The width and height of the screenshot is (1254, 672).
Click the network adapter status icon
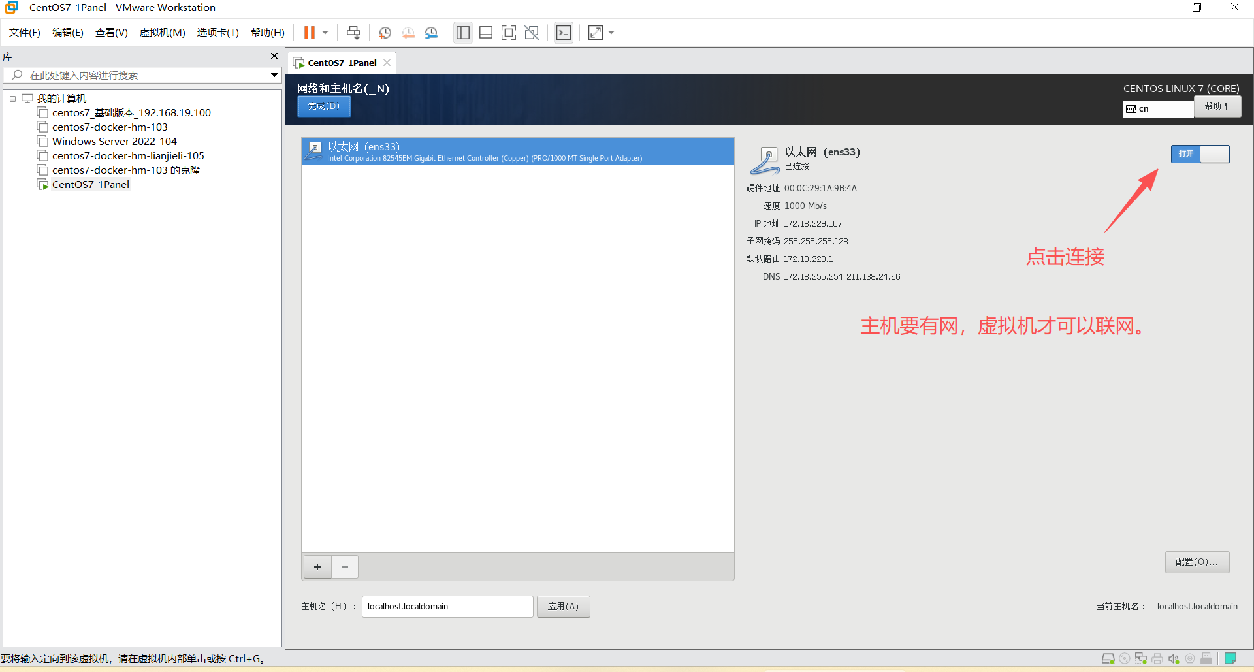coord(1141,658)
